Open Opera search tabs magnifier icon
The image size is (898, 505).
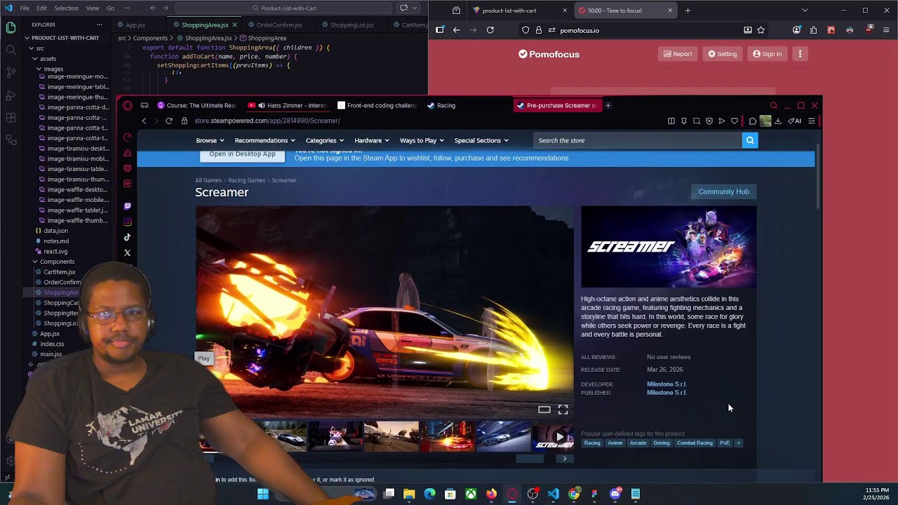(x=774, y=105)
